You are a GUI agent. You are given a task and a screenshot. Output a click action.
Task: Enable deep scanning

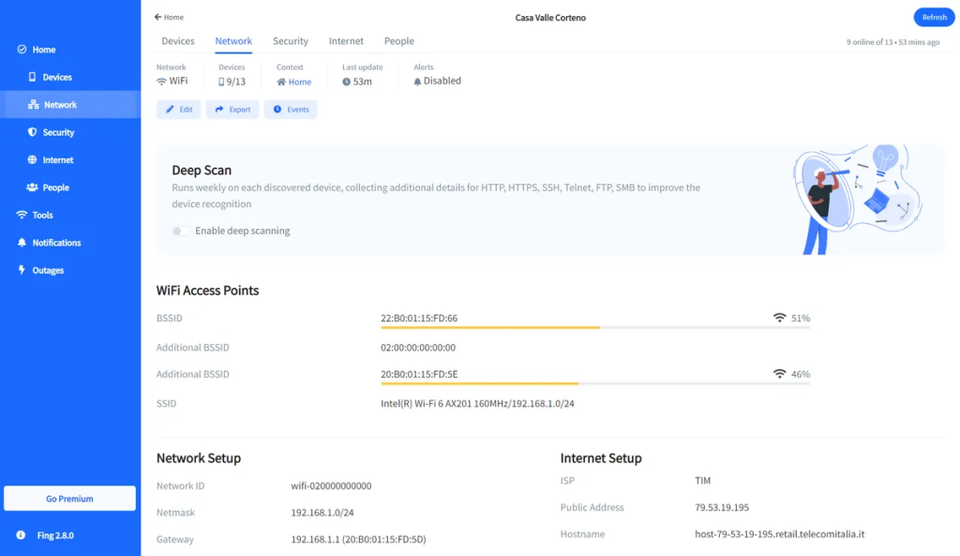tap(179, 230)
